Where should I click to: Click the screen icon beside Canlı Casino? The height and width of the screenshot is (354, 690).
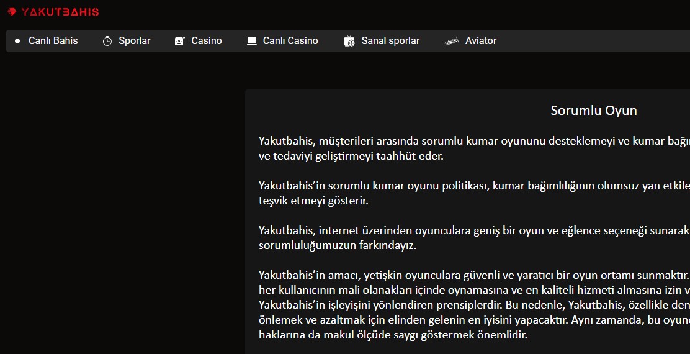252,41
